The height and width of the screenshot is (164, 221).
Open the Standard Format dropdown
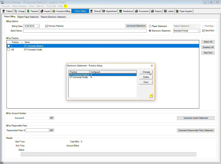point(199,31)
